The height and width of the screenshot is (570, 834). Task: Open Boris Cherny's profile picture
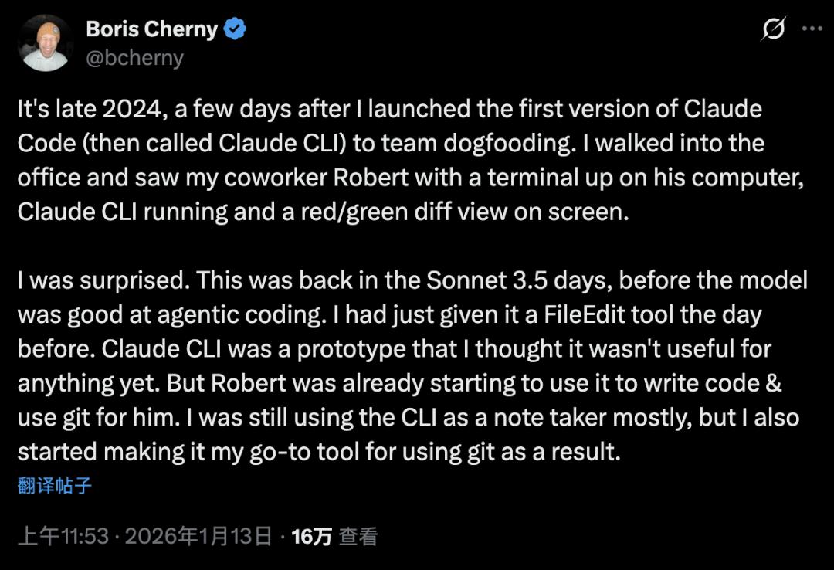(x=45, y=42)
